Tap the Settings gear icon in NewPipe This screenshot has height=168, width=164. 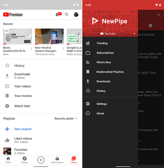click(x=88, y=104)
